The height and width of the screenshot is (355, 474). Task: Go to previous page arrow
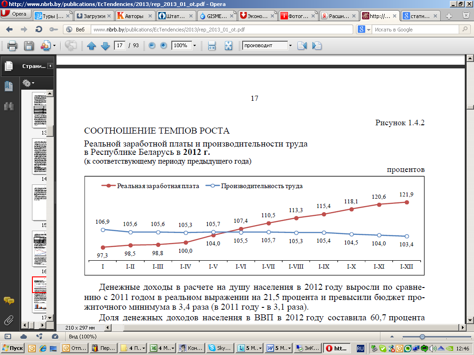[91, 46]
